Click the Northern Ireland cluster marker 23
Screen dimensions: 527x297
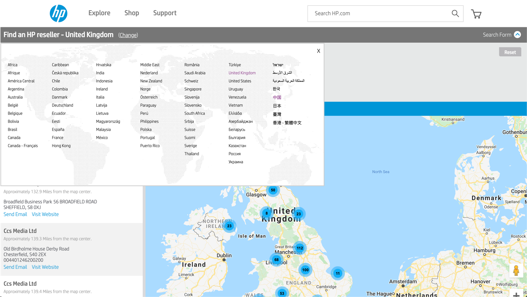(229, 226)
